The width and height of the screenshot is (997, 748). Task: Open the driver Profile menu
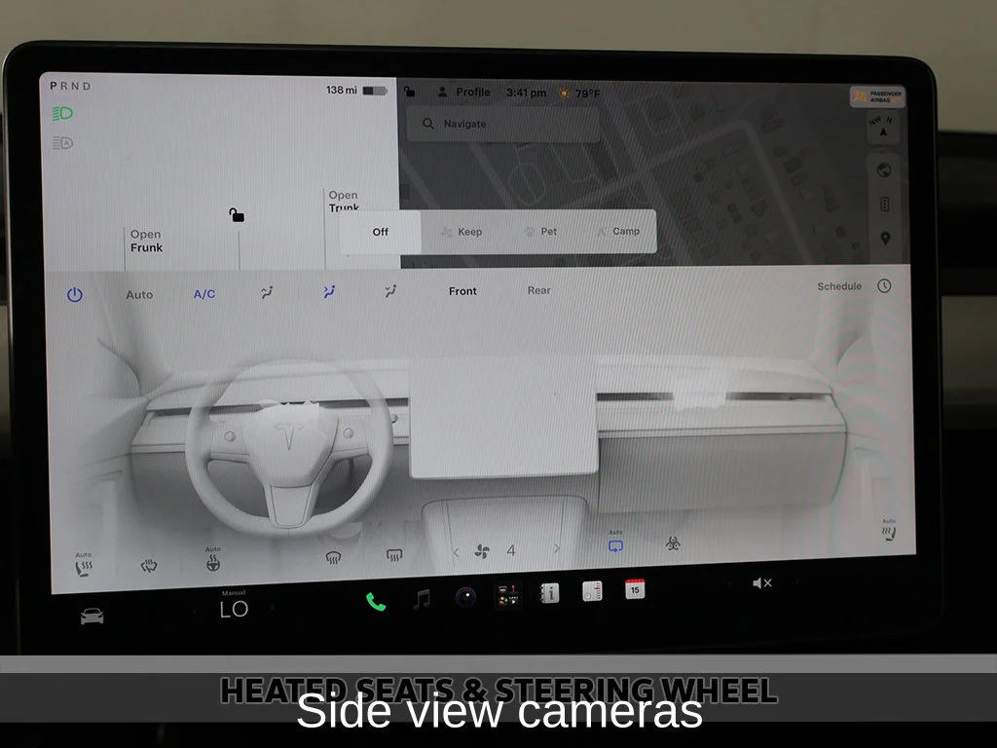click(x=464, y=93)
